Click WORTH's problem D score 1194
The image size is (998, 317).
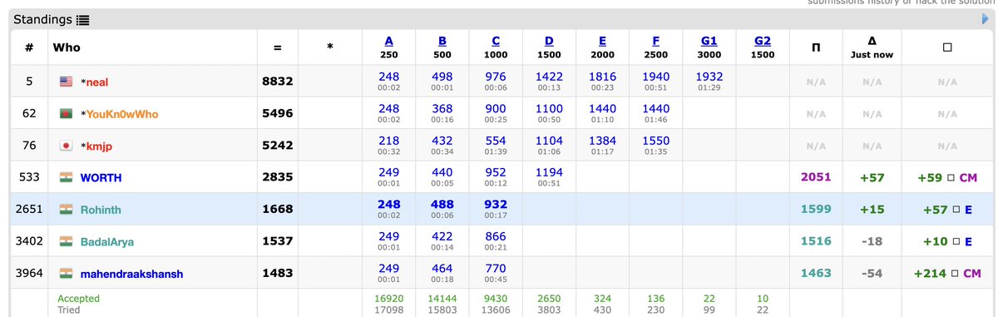[x=549, y=172]
